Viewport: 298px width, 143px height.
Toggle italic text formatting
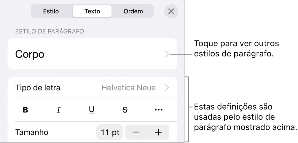click(x=59, y=110)
